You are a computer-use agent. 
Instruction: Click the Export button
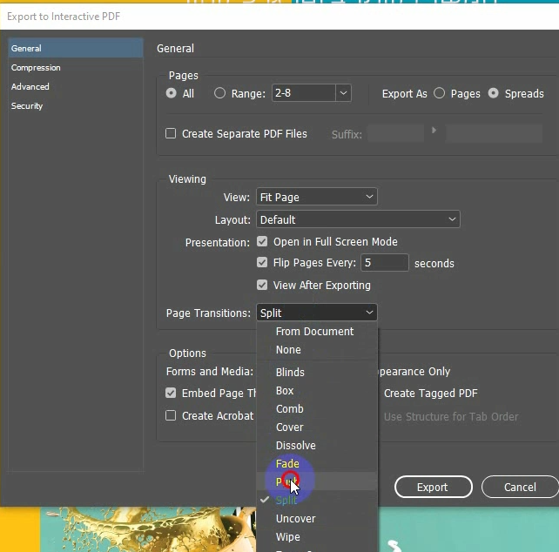click(432, 487)
